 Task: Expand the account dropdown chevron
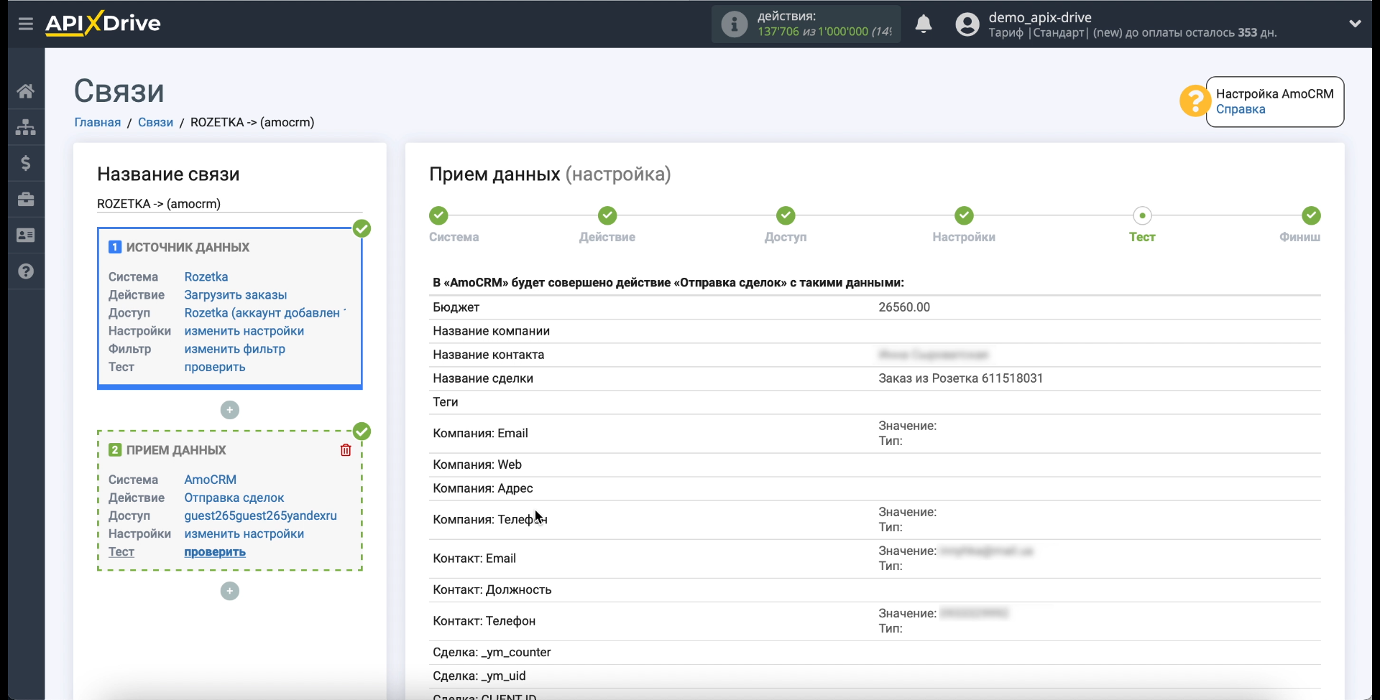pos(1355,24)
